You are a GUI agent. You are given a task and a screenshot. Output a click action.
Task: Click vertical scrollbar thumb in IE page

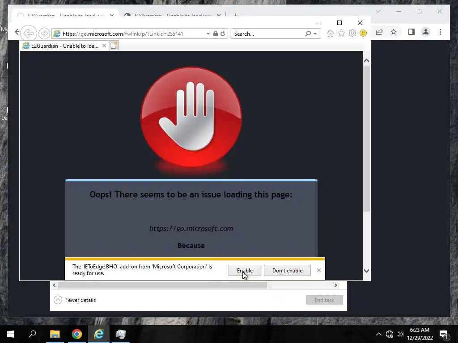367,139
